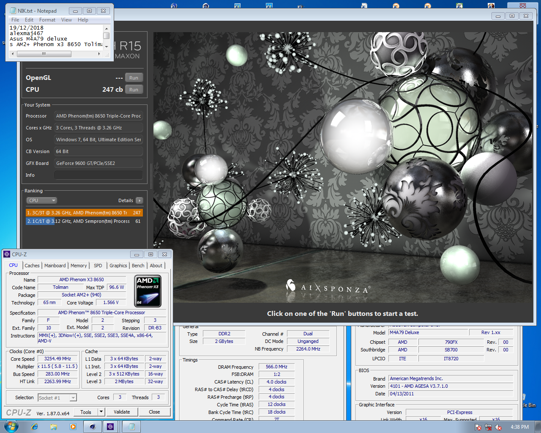Open Notepad View menu

coord(66,20)
